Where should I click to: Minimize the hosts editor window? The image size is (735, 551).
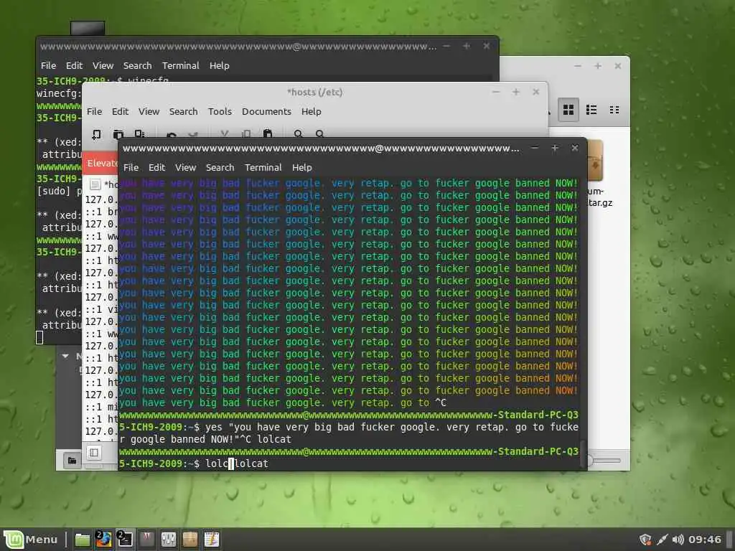tap(496, 92)
